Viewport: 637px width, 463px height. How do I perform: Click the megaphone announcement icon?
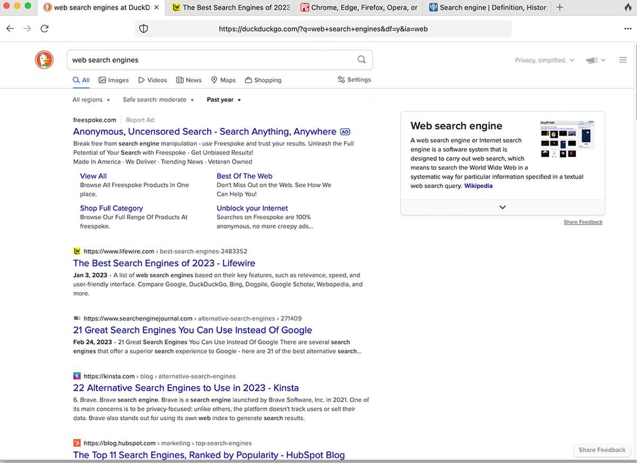pyautogui.click(x=591, y=60)
